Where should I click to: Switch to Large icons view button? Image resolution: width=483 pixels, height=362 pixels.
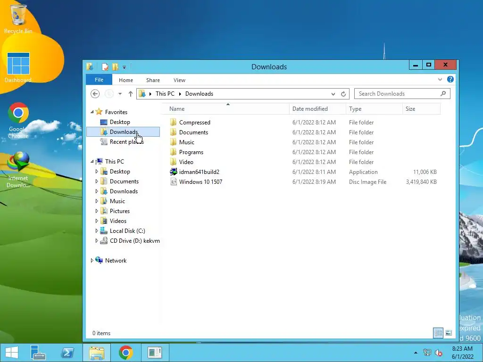(449, 333)
